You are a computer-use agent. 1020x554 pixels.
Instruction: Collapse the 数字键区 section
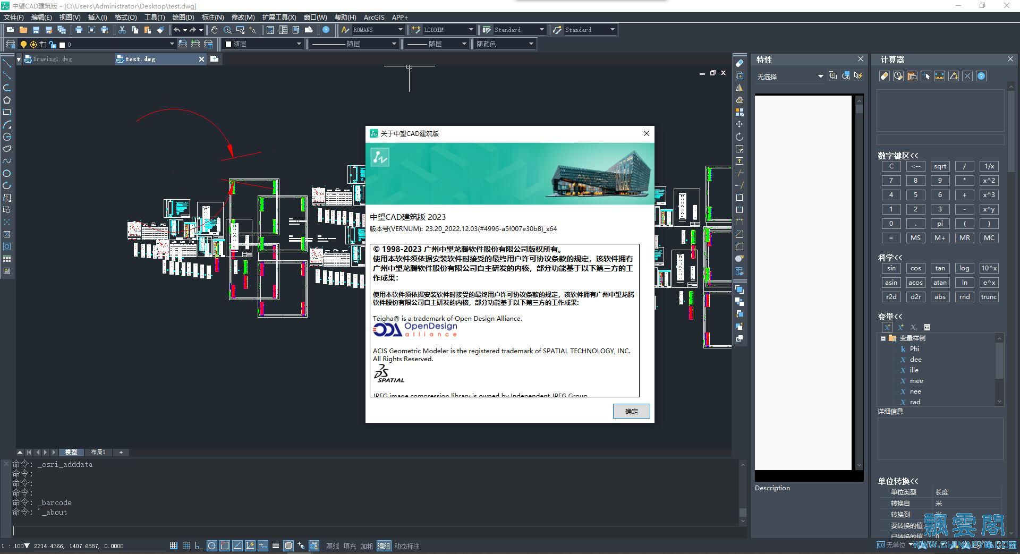(x=898, y=156)
